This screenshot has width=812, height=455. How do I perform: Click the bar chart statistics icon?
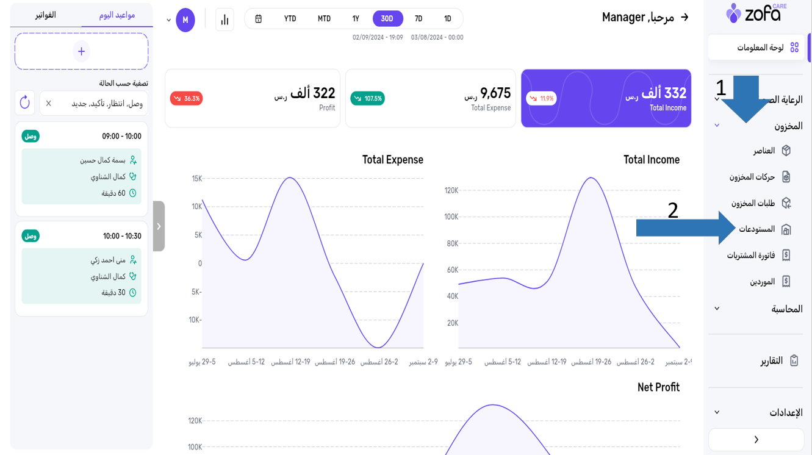225,20
